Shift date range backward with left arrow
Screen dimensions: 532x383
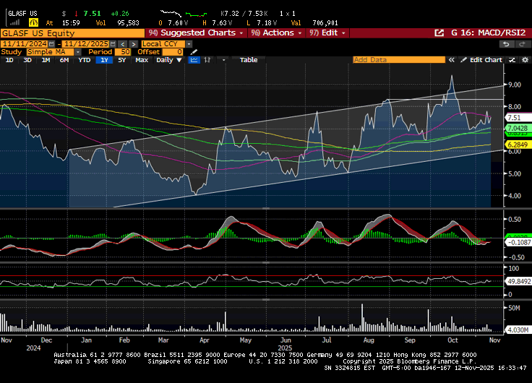point(123,44)
